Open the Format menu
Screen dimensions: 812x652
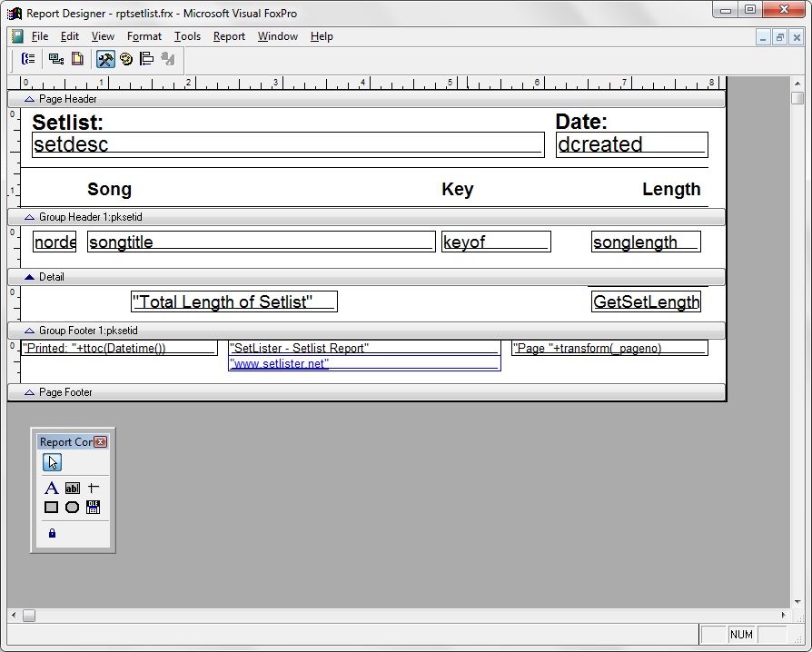pos(144,36)
